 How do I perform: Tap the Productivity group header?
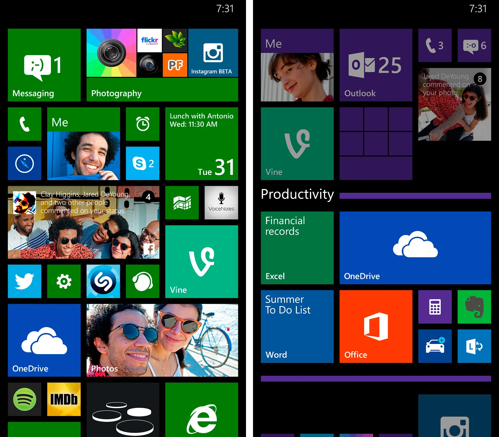point(297,195)
